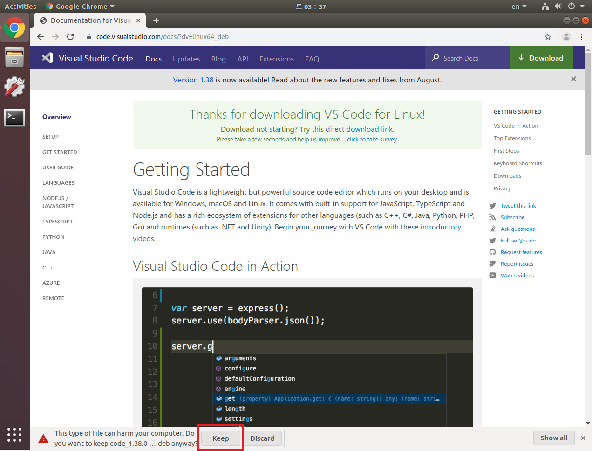Click the icon beside Ask questions
Image resolution: width=592 pixels, height=451 pixels.
tap(492, 229)
